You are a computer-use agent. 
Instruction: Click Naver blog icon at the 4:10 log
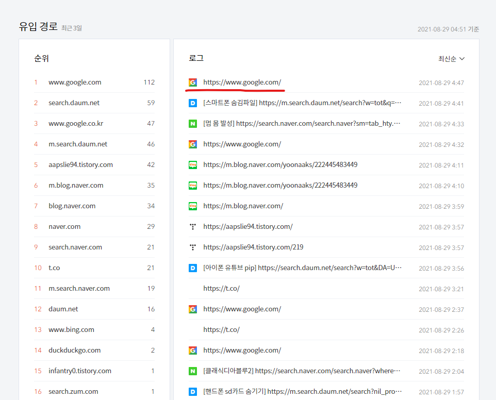pos(193,185)
